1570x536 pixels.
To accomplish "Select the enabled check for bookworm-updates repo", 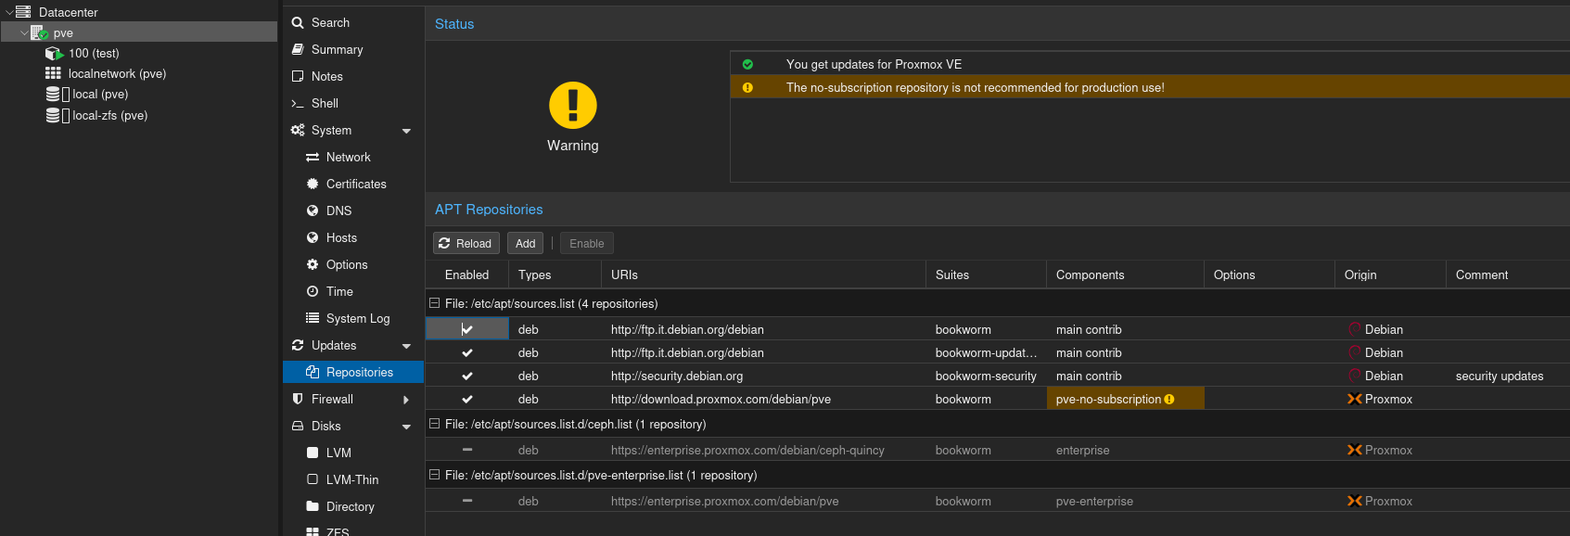I will [x=467, y=353].
